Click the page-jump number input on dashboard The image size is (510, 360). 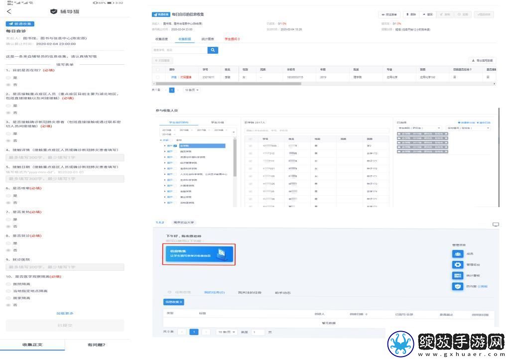pyautogui.click(x=258, y=332)
